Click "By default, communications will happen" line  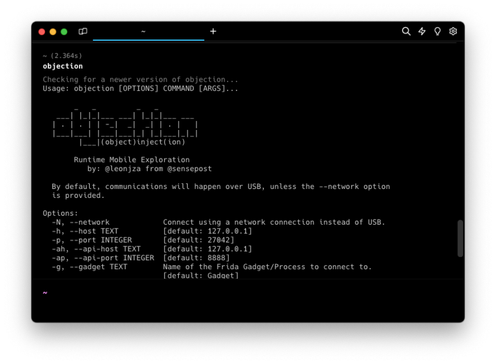click(x=221, y=186)
